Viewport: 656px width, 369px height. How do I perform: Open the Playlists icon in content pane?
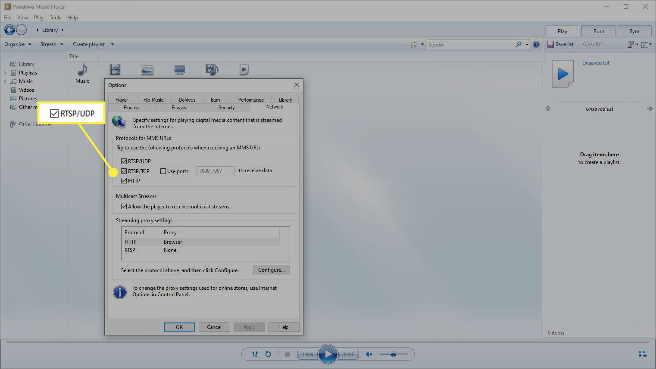(244, 69)
